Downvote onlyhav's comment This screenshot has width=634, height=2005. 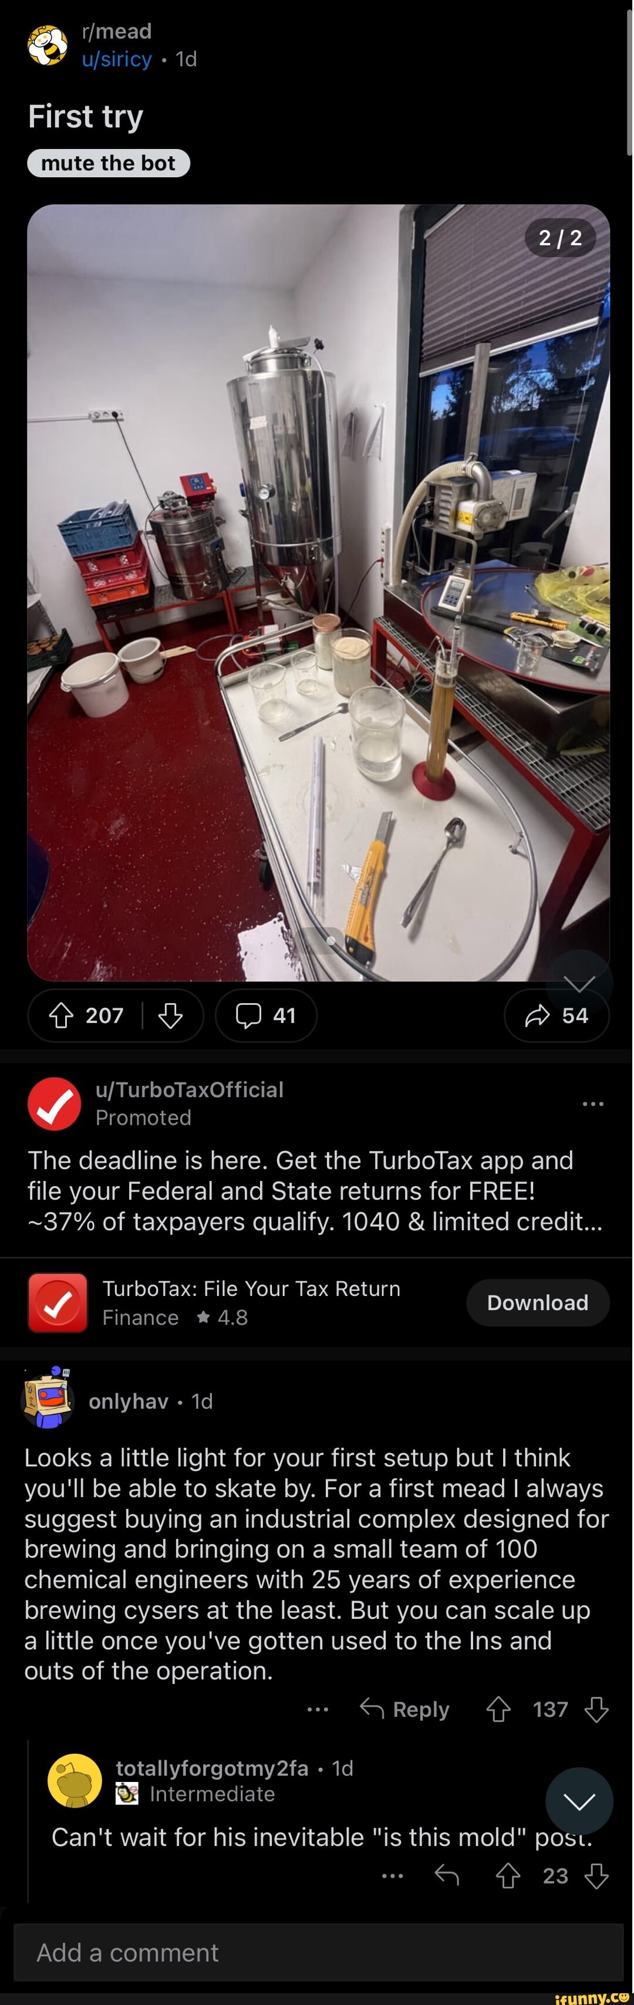[596, 1709]
